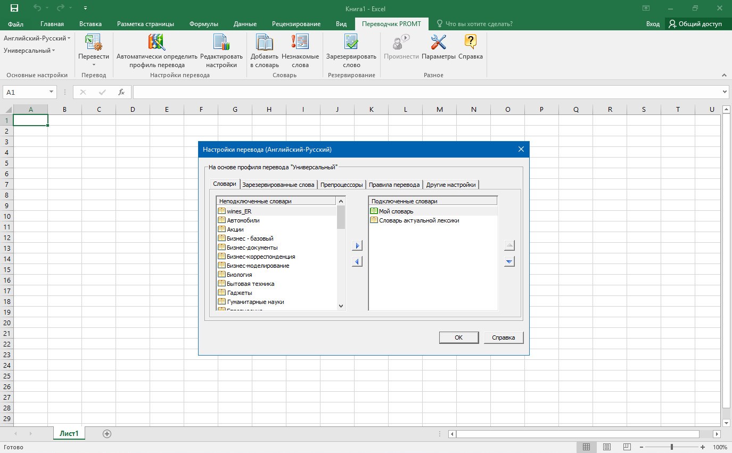Select wines_ER in unconnected dictionaries
Screen dimensions: 732x453
point(277,211)
